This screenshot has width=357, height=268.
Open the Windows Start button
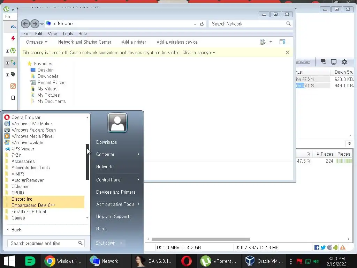pos(9,261)
